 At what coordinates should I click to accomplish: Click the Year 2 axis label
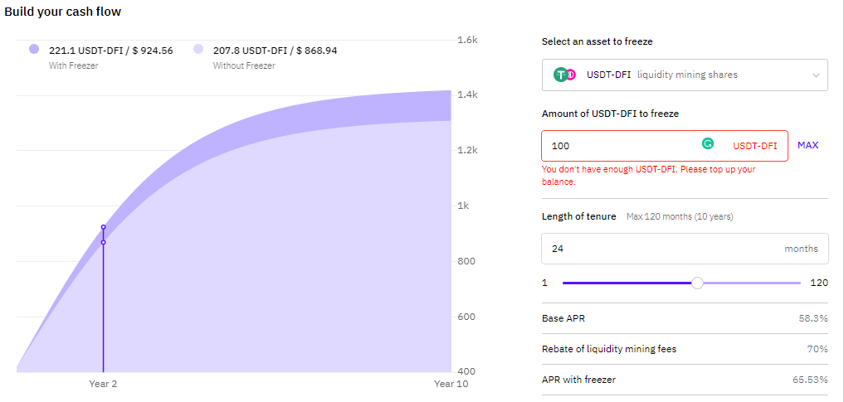103,384
